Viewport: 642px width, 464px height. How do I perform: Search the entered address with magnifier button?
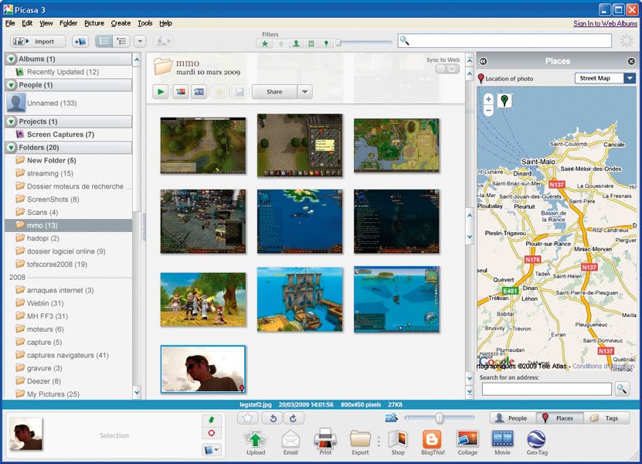(622, 389)
